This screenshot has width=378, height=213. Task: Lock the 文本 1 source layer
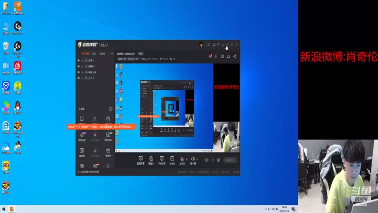[82, 78]
